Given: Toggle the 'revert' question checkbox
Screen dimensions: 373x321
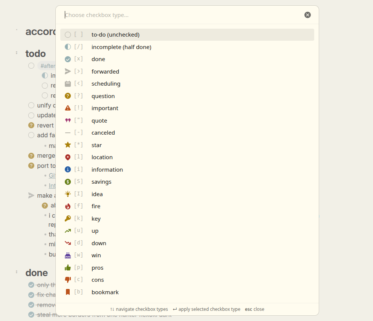Looking at the screenshot, I should (x=31, y=125).
